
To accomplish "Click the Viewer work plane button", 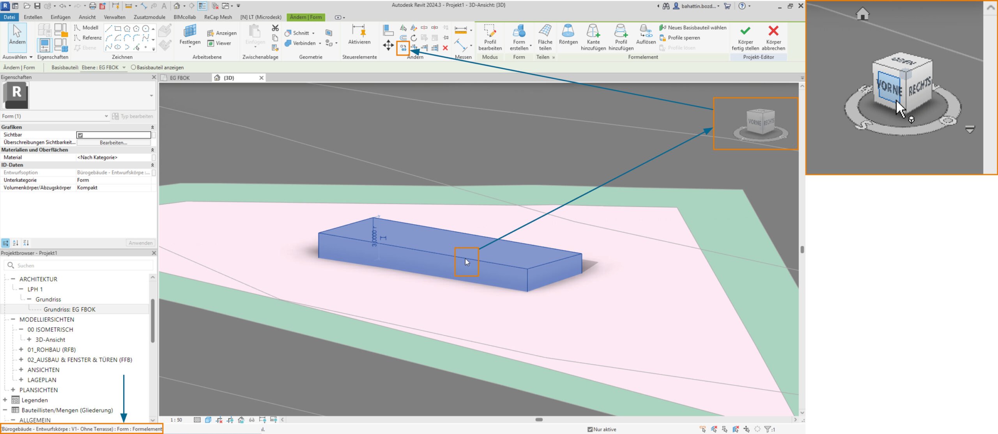I will pos(219,43).
